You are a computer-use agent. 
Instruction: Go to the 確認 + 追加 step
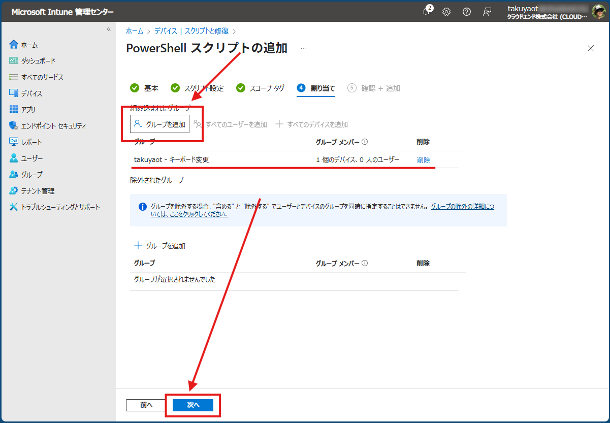(x=374, y=88)
